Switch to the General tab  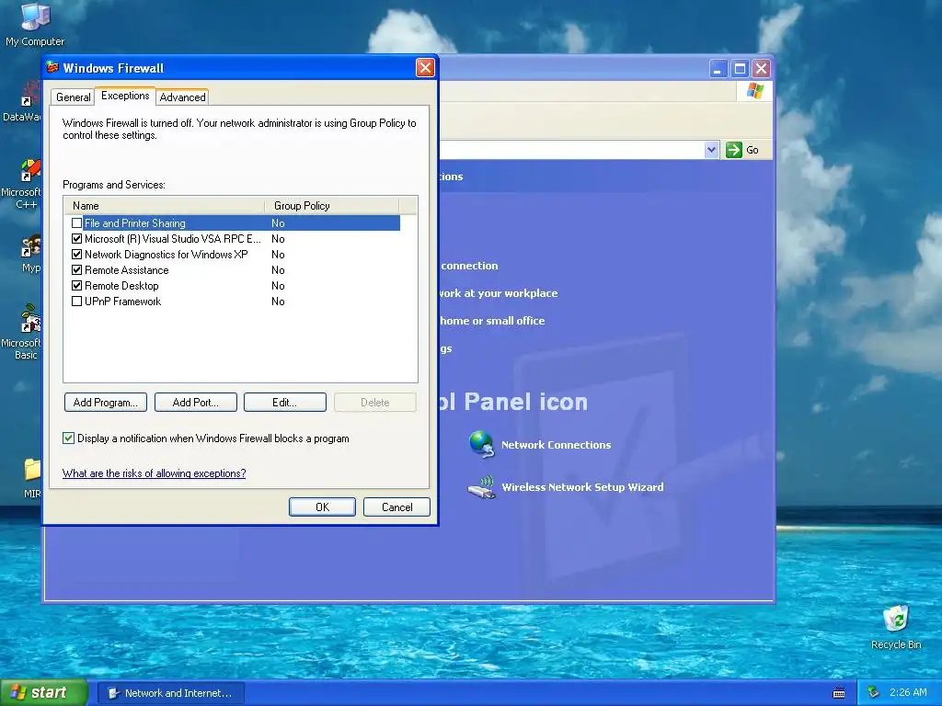74,97
